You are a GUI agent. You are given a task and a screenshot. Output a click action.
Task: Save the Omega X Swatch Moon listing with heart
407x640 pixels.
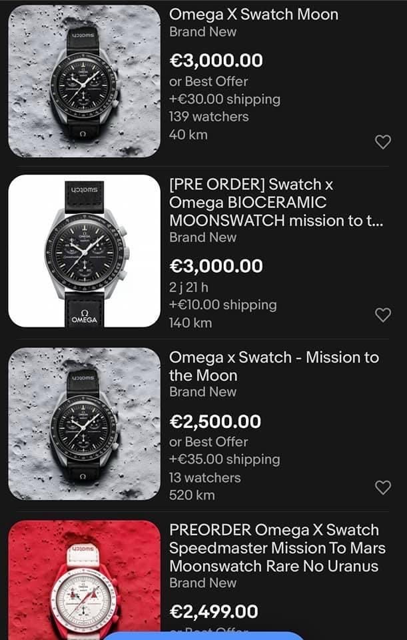tap(383, 141)
